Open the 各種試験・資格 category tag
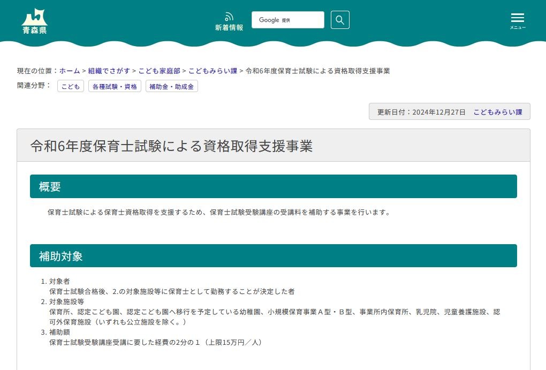Image resolution: width=546 pixels, height=370 pixels. (x=114, y=86)
